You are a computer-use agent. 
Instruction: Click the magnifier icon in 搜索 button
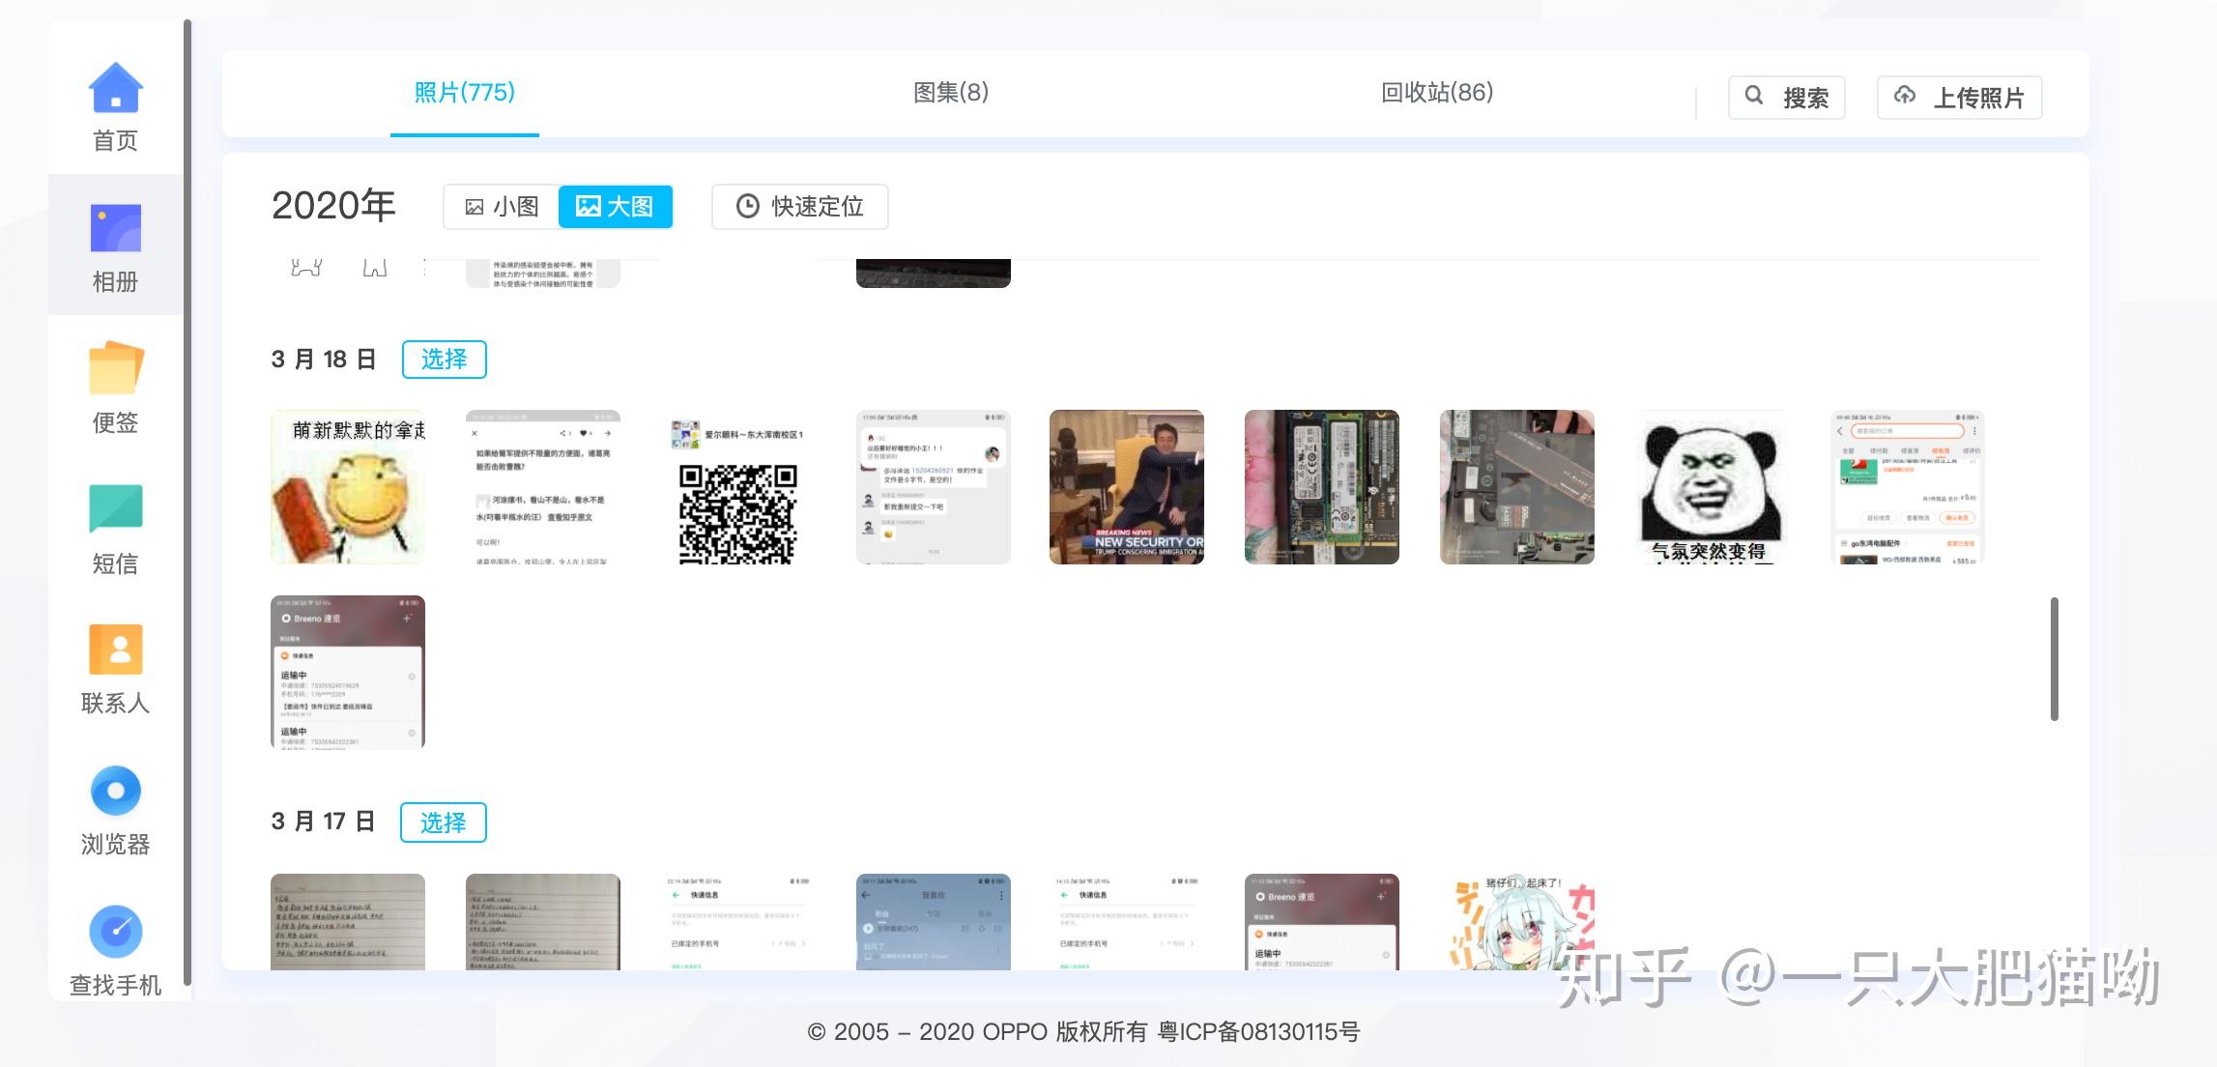pyautogui.click(x=1753, y=96)
